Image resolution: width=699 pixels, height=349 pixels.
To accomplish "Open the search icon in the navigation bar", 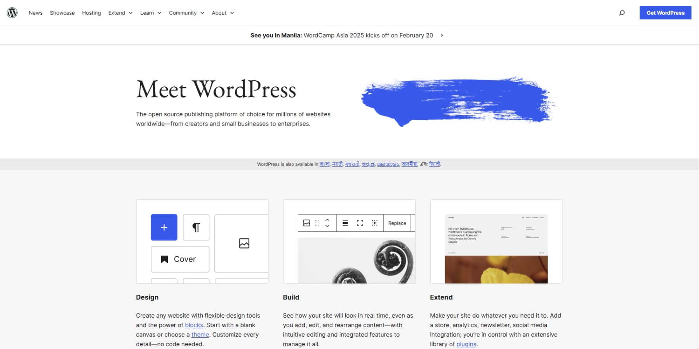I will [x=622, y=12].
